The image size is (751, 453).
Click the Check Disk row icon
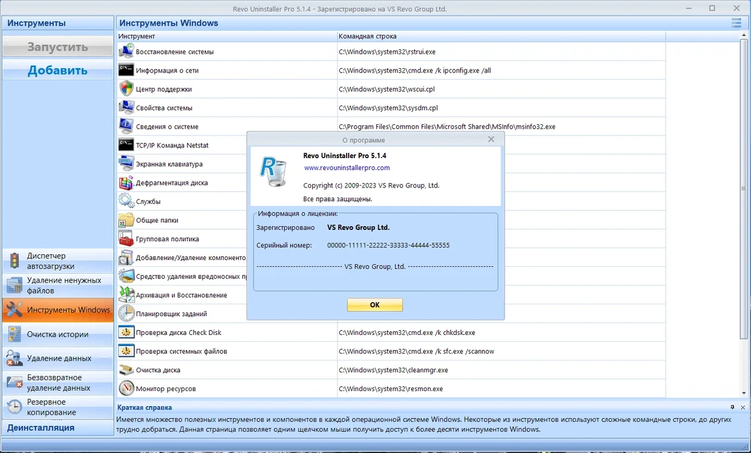(126, 332)
